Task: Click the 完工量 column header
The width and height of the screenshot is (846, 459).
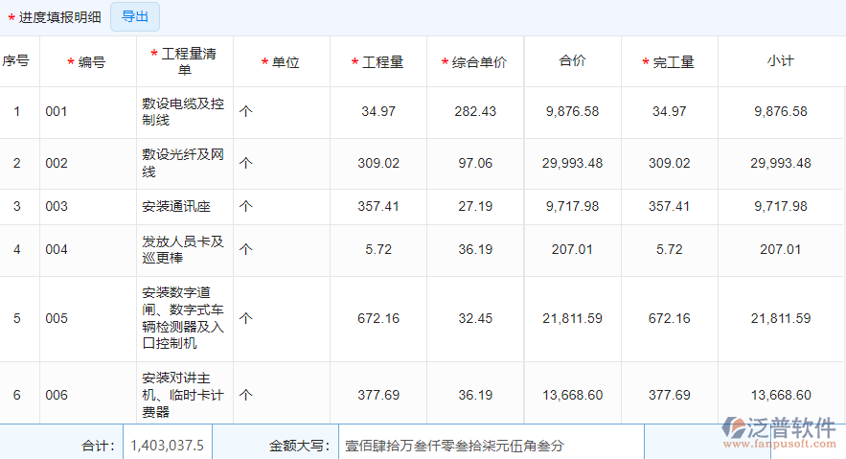Action: [x=669, y=62]
